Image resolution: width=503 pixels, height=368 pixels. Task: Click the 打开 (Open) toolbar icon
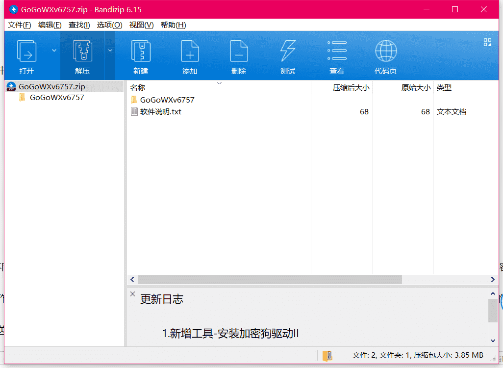click(26, 51)
